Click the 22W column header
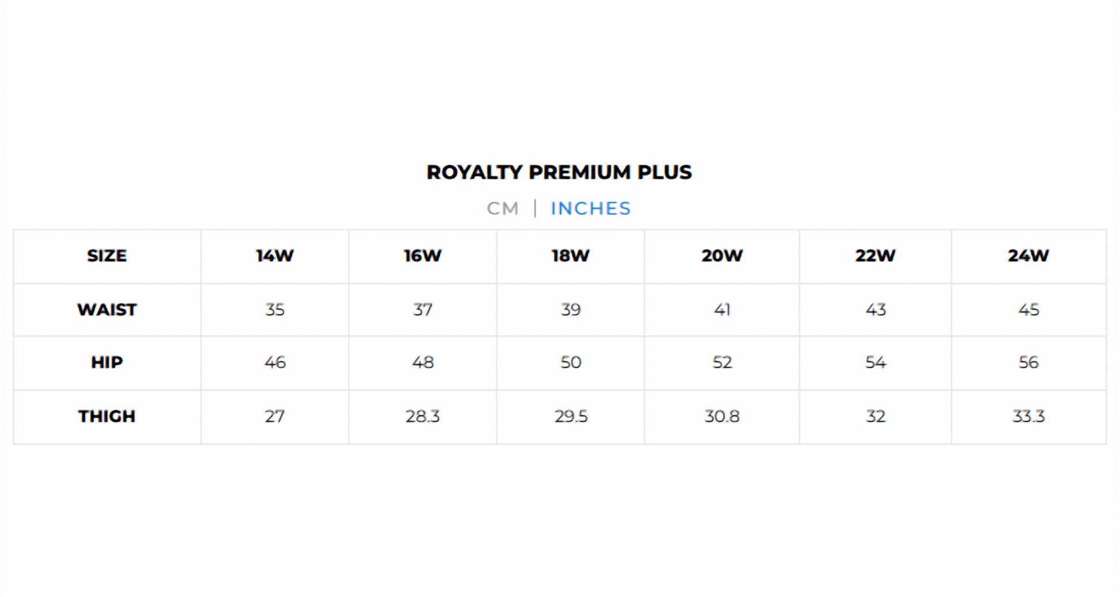Image resolution: width=1120 pixels, height=597 pixels. (x=875, y=256)
